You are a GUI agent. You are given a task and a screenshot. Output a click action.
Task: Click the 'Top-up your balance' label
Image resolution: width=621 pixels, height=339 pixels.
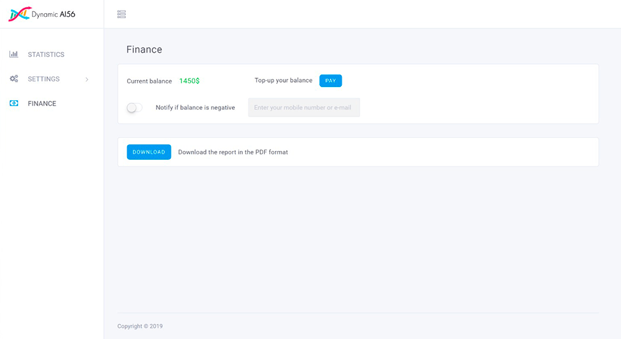pyautogui.click(x=283, y=80)
